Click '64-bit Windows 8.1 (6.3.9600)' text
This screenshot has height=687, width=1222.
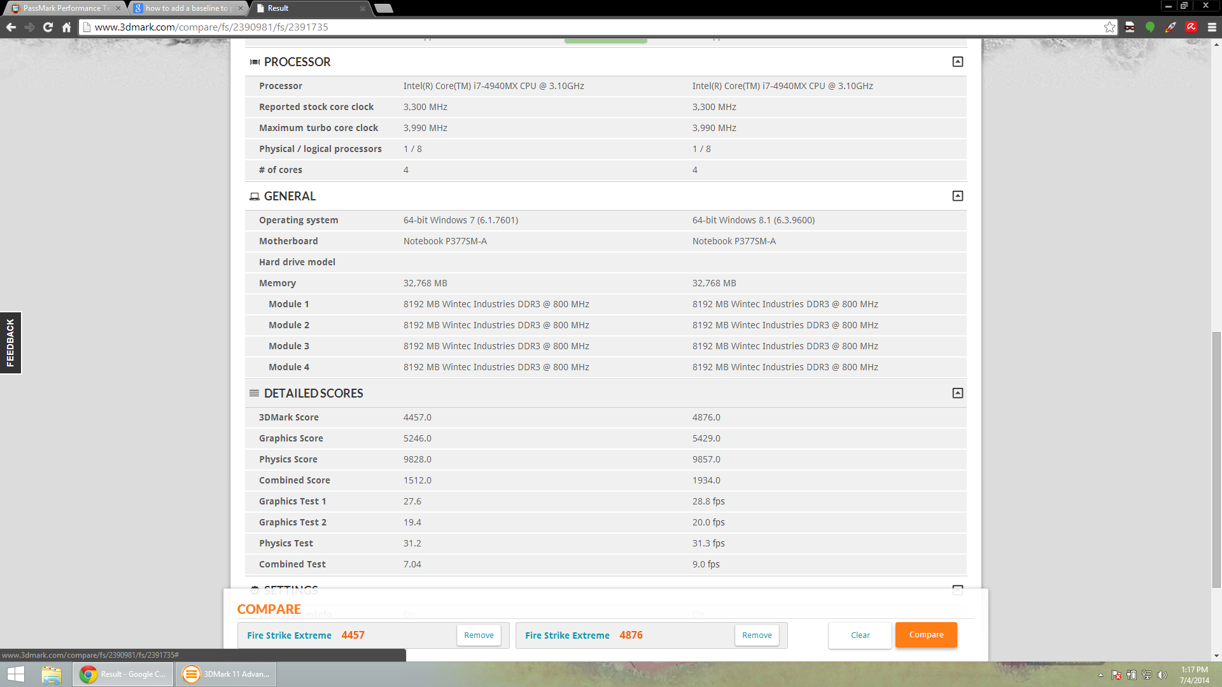click(754, 220)
